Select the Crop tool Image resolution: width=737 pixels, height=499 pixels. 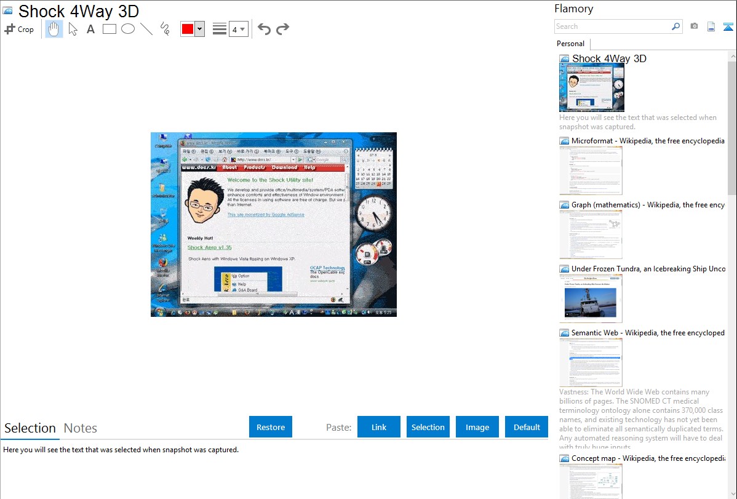(x=19, y=29)
